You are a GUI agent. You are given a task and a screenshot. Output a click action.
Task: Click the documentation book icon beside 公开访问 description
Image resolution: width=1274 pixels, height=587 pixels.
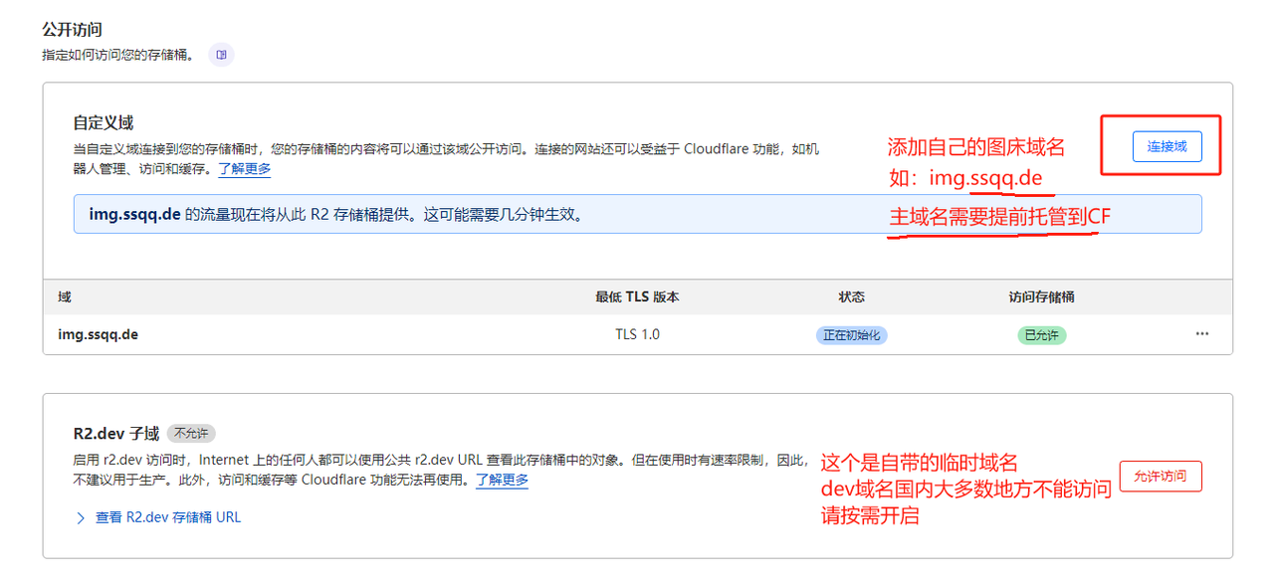(x=219, y=55)
